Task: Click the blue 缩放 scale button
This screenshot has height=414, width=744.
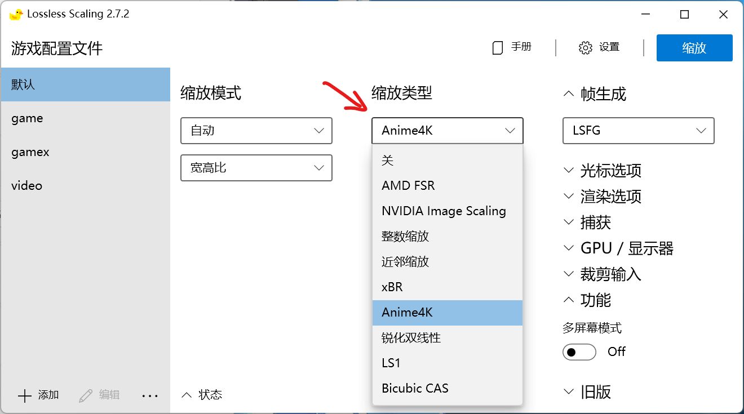Action: pyautogui.click(x=694, y=48)
